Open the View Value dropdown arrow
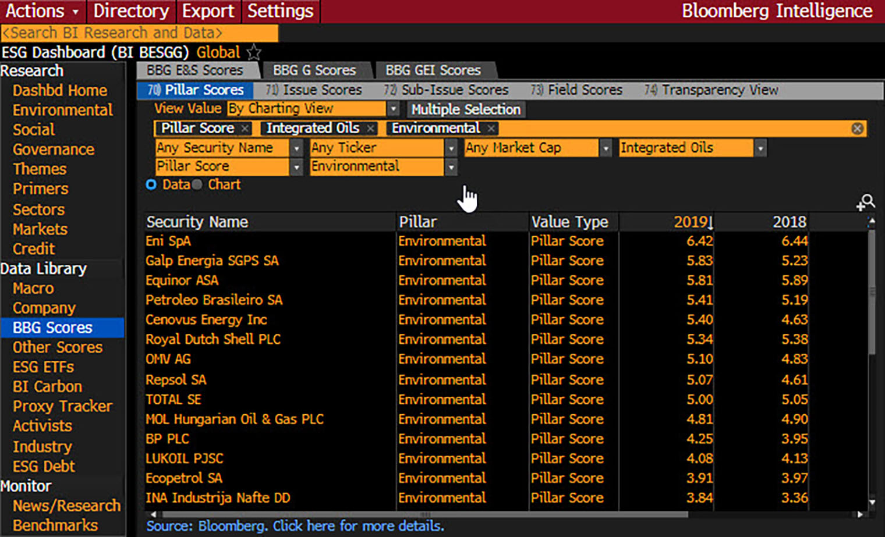The height and width of the screenshot is (537, 885). pyautogui.click(x=394, y=109)
